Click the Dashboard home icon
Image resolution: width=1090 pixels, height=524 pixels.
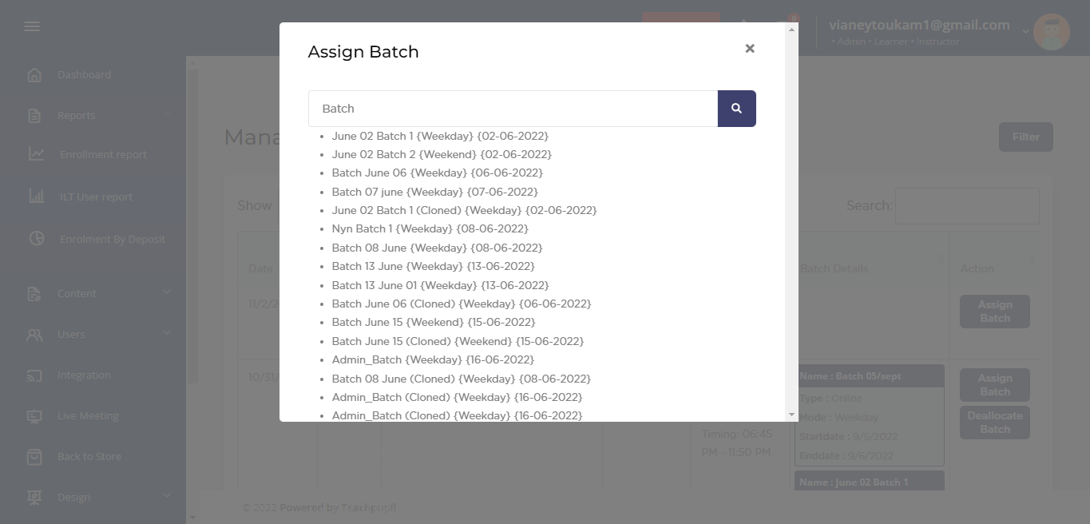[x=34, y=75]
